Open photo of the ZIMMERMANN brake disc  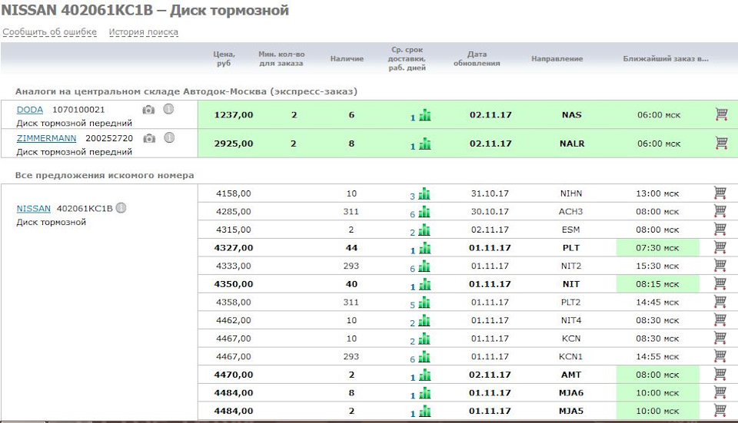tap(149, 138)
